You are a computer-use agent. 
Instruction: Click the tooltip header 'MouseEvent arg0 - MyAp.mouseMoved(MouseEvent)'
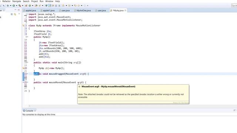click(109, 86)
